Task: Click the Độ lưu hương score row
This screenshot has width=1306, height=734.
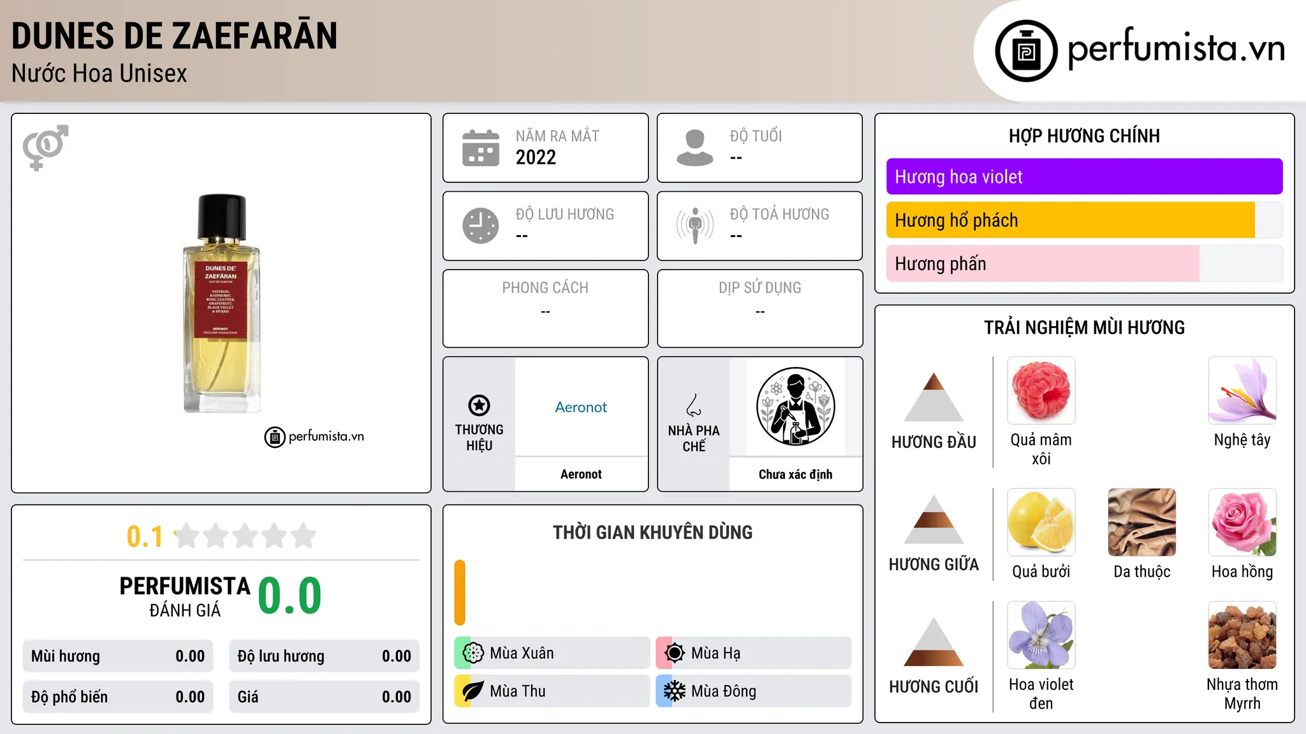Action: pos(325,656)
